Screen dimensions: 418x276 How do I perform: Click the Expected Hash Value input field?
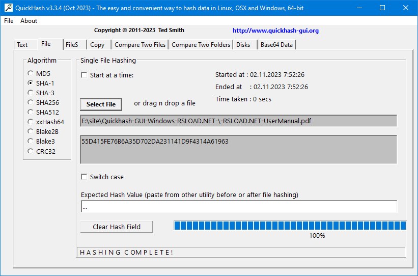coord(238,207)
